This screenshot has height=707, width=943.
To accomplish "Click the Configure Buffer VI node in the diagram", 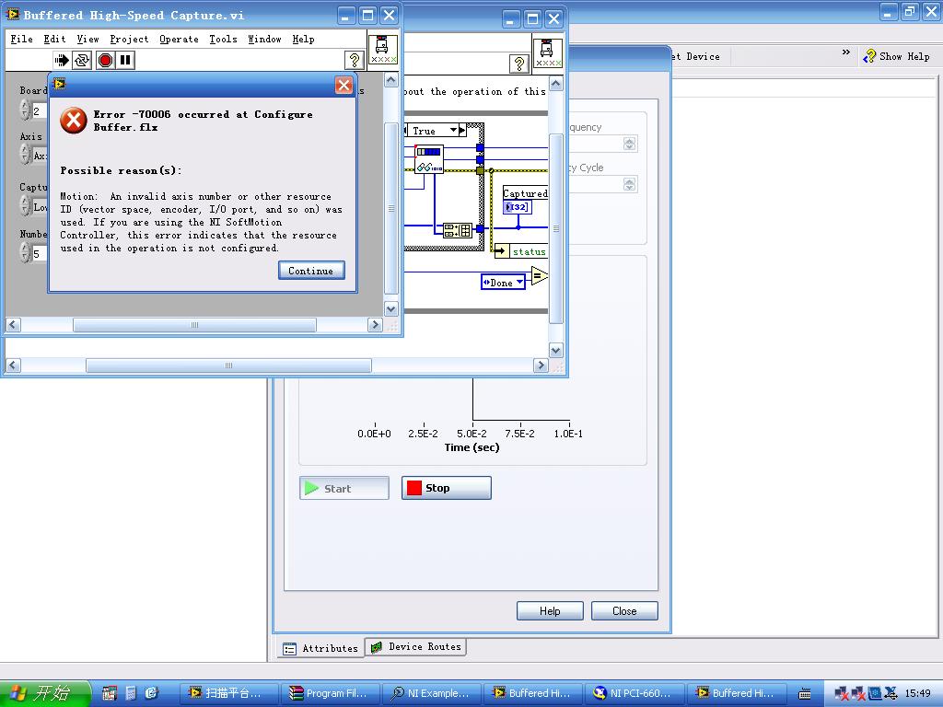I will 428,159.
